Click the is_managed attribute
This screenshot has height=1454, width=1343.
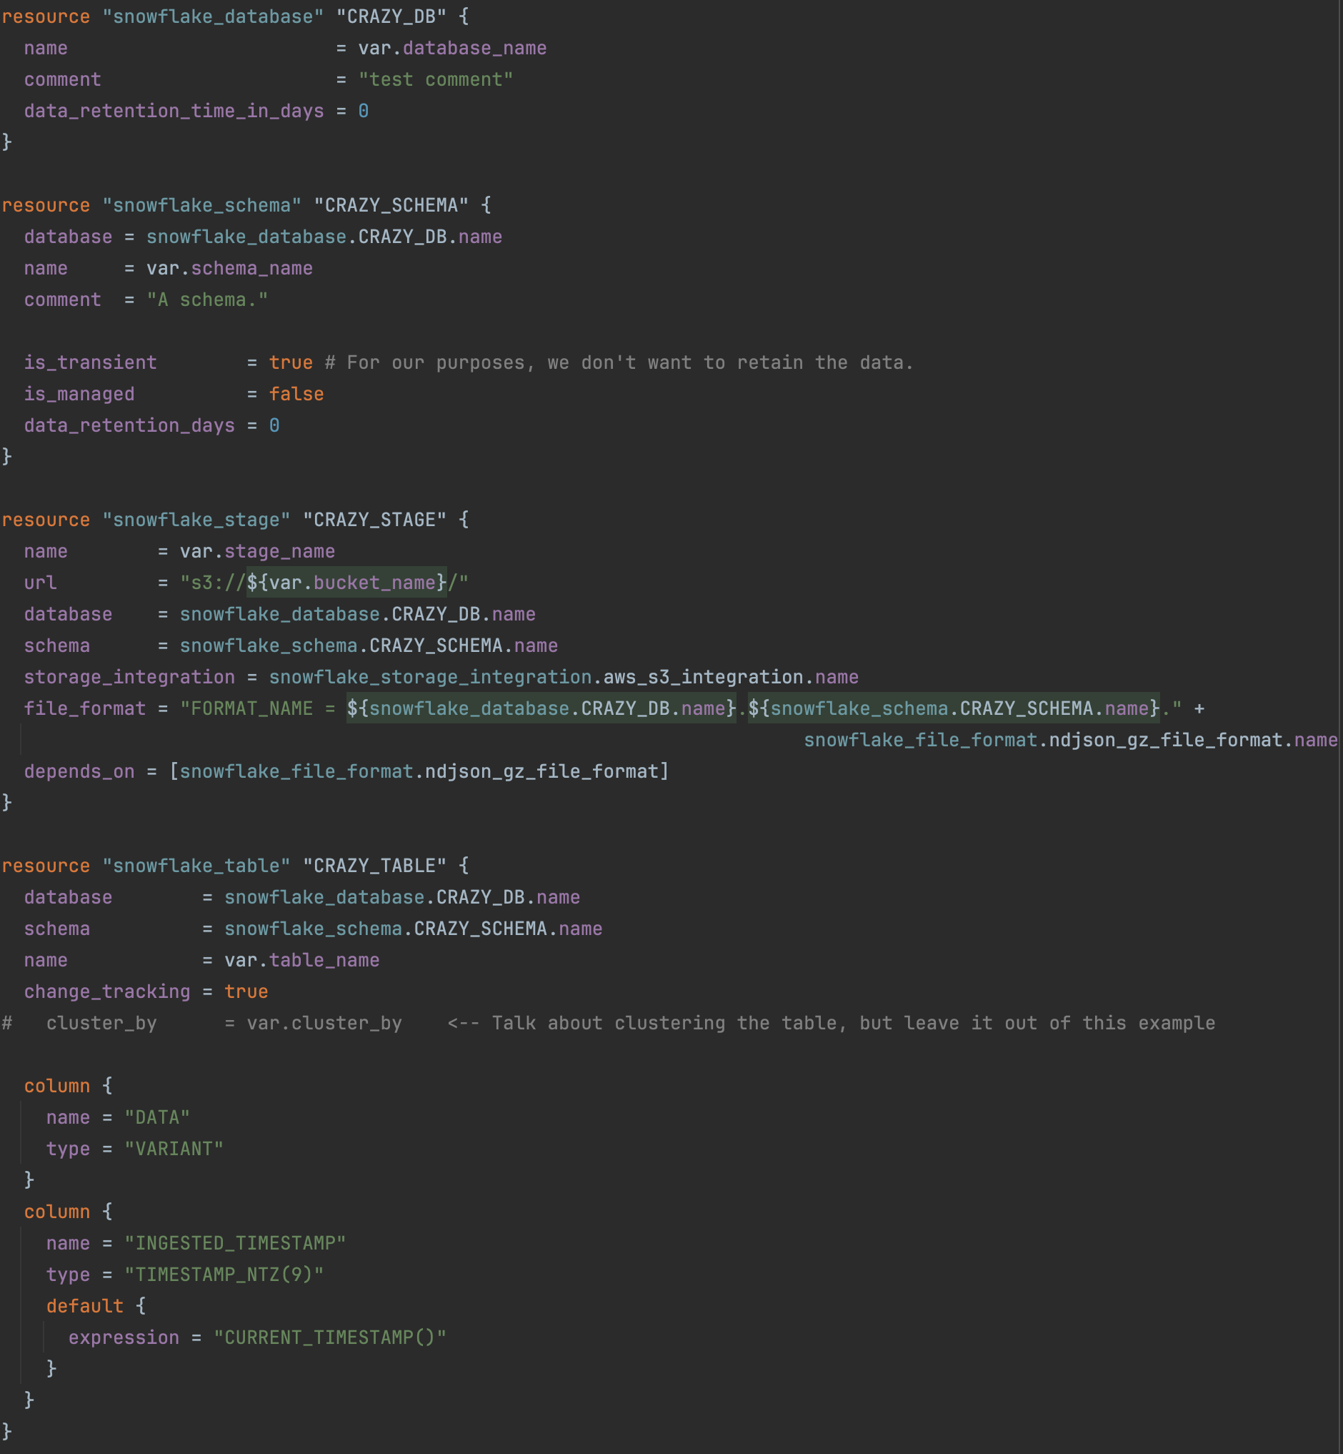[79, 394]
